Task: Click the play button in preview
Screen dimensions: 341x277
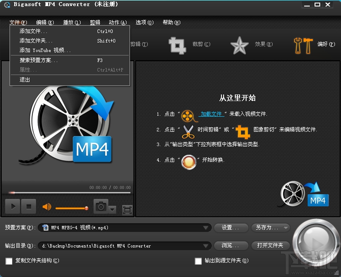Action: point(13,206)
